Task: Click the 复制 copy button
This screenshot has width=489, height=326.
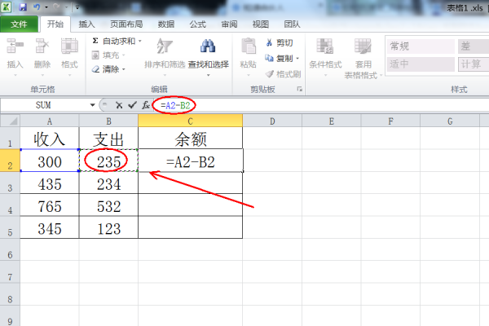Action: click(x=279, y=59)
